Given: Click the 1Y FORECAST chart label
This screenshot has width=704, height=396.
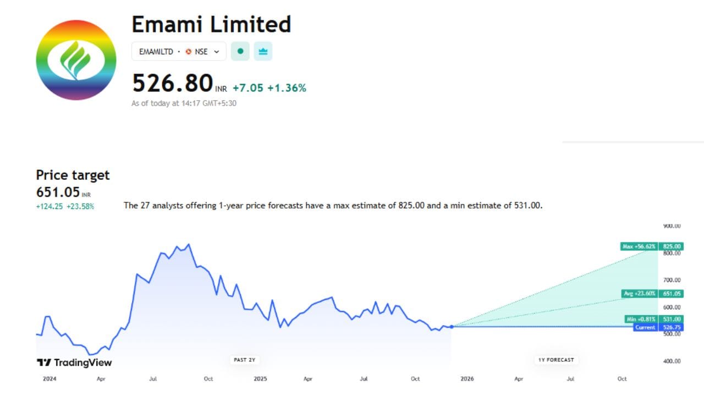Looking at the screenshot, I should pos(556,360).
